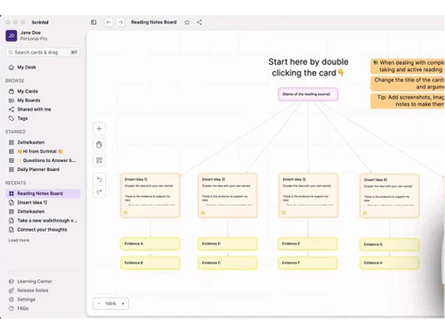Click the Release Notes rocket icon
This screenshot has width=445, height=334.
[x=12, y=290]
